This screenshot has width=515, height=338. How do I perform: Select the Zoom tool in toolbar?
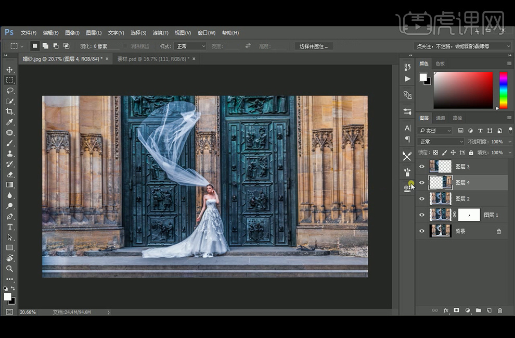9,269
